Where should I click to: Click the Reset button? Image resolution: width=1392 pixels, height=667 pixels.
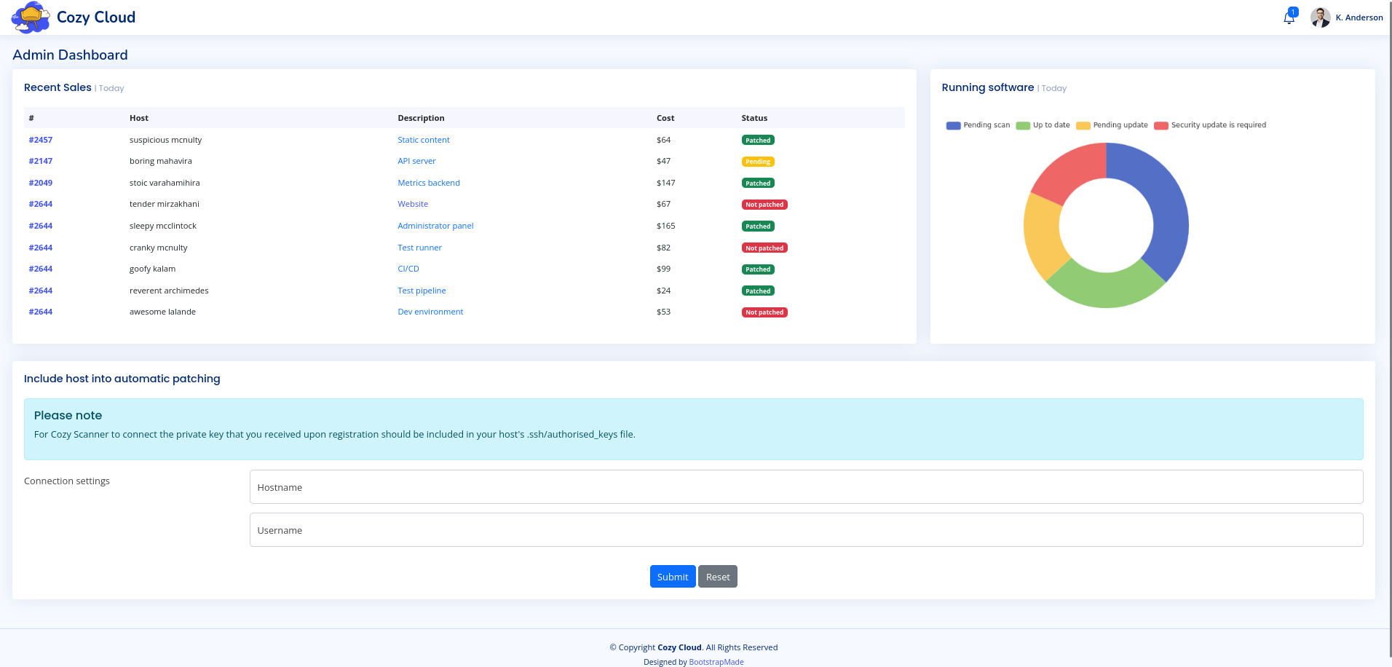click(x=717, y=577)
